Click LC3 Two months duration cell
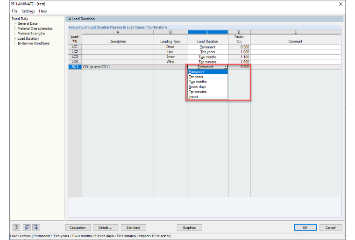Image resolution: width=355 pixels, height=240 pixels. coord(207,57)
